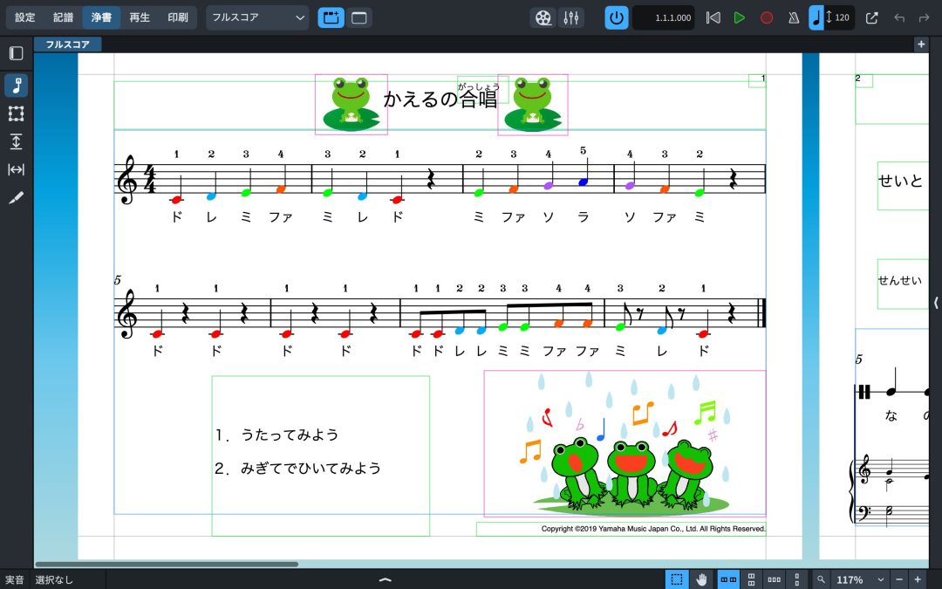Switch to the 再生 (Play) mode tab
The width and height of the screenshot is (942, 589).
coord(140,17)
